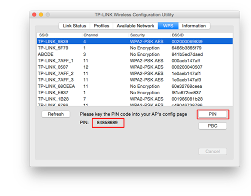Screen dimensions: 251x196
Task: Click the BSSID column header
Action: (x=201, y=35)
